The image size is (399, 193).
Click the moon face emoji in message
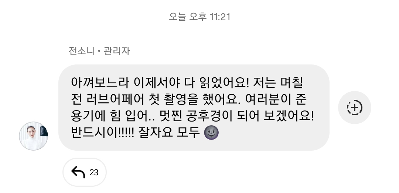tap(211, 132)
